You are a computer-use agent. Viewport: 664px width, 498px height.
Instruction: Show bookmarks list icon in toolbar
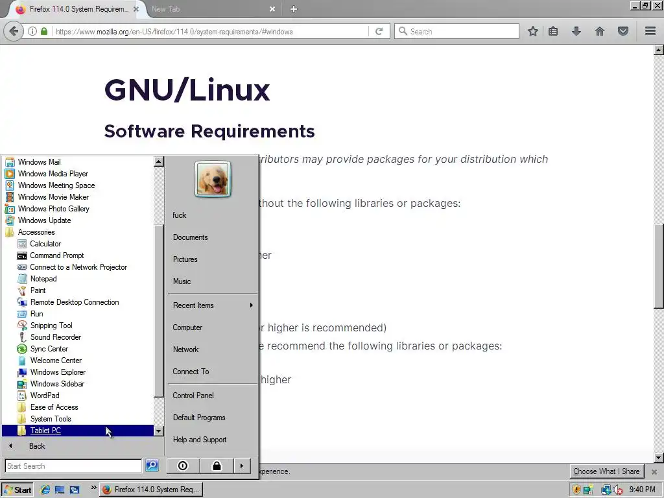point(553,31)
